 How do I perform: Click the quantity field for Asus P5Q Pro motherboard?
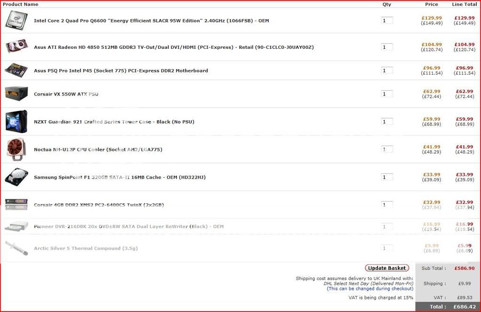coord(387,70)
